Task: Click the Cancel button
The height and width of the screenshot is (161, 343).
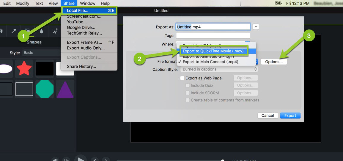Action: [268, 116]
